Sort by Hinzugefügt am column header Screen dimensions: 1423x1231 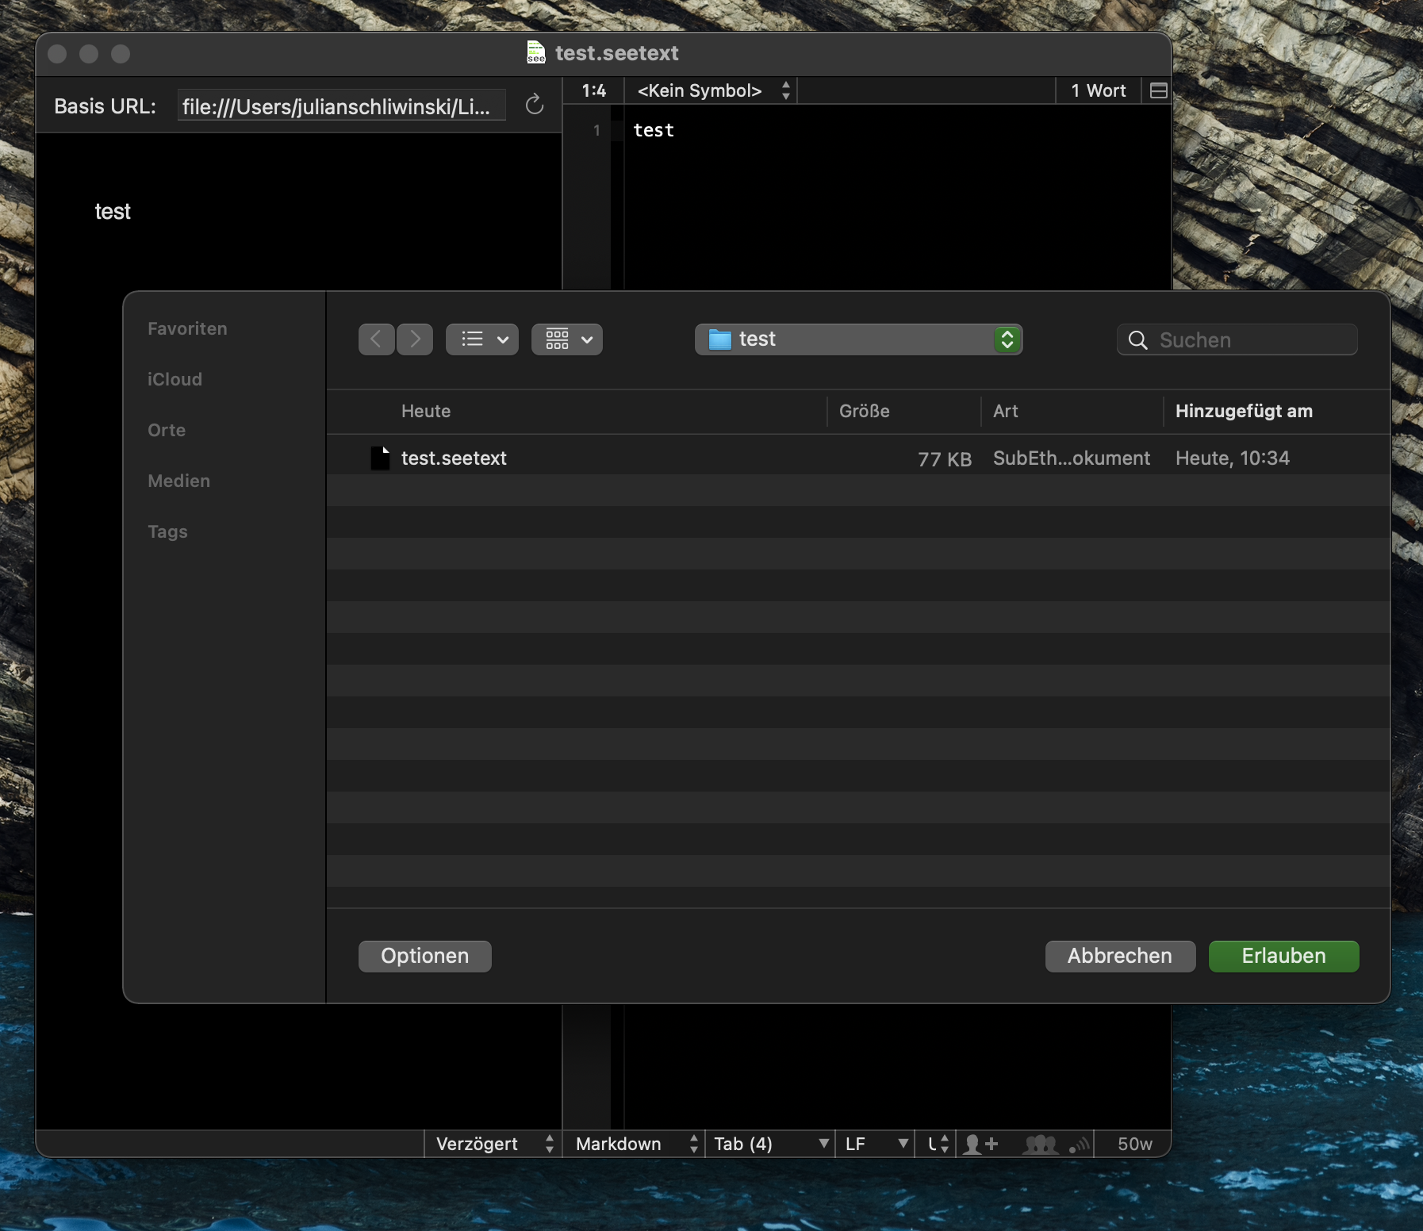(1244, 411)
